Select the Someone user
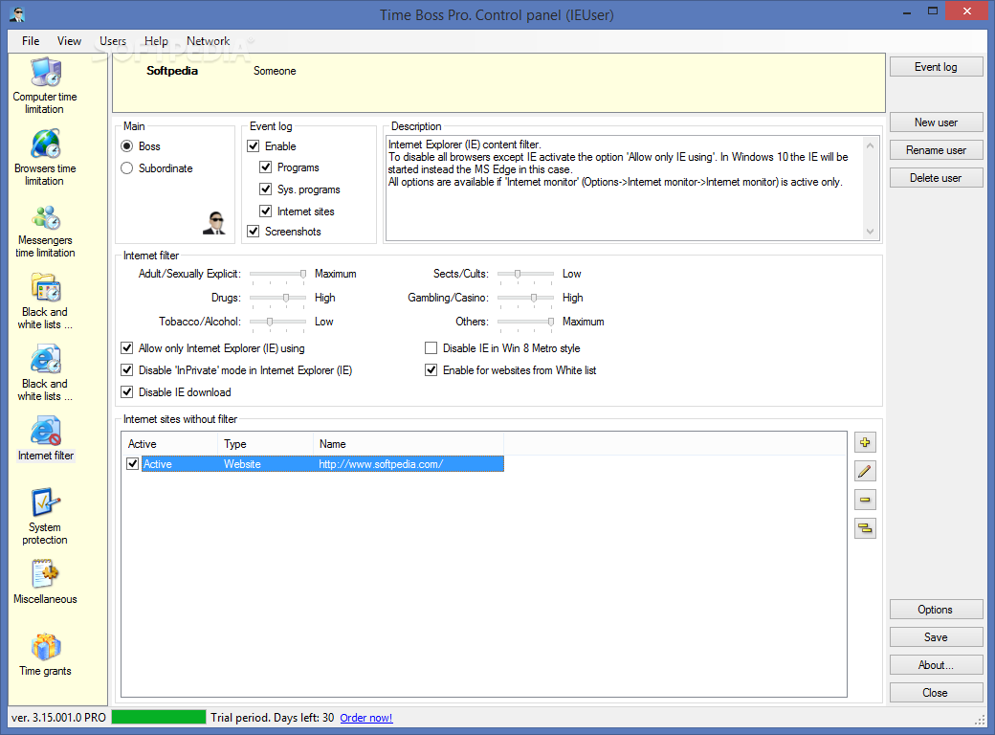This screenshot has height=735, width=995. [275, 71]
